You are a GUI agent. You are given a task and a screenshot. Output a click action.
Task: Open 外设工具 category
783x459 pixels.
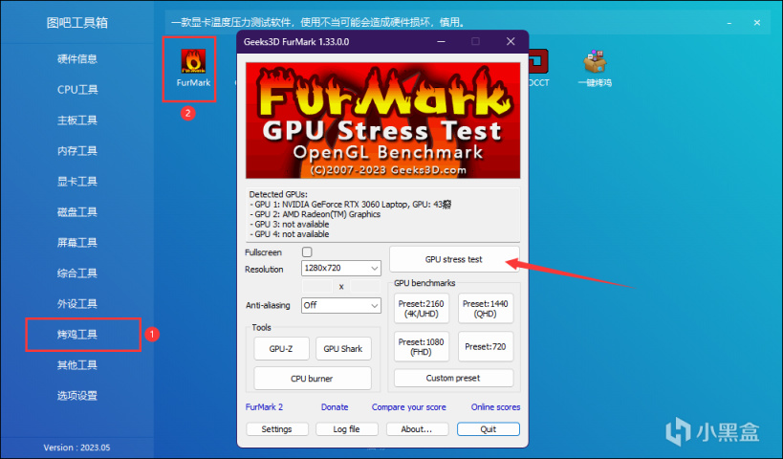click(76, 304)
